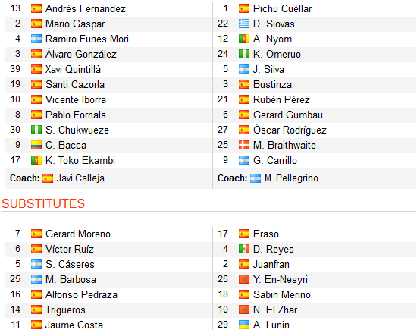The width and height of the screenshot is (417, 330).
Task: Select coach Javi Calleja name
Action: (80, 178)
